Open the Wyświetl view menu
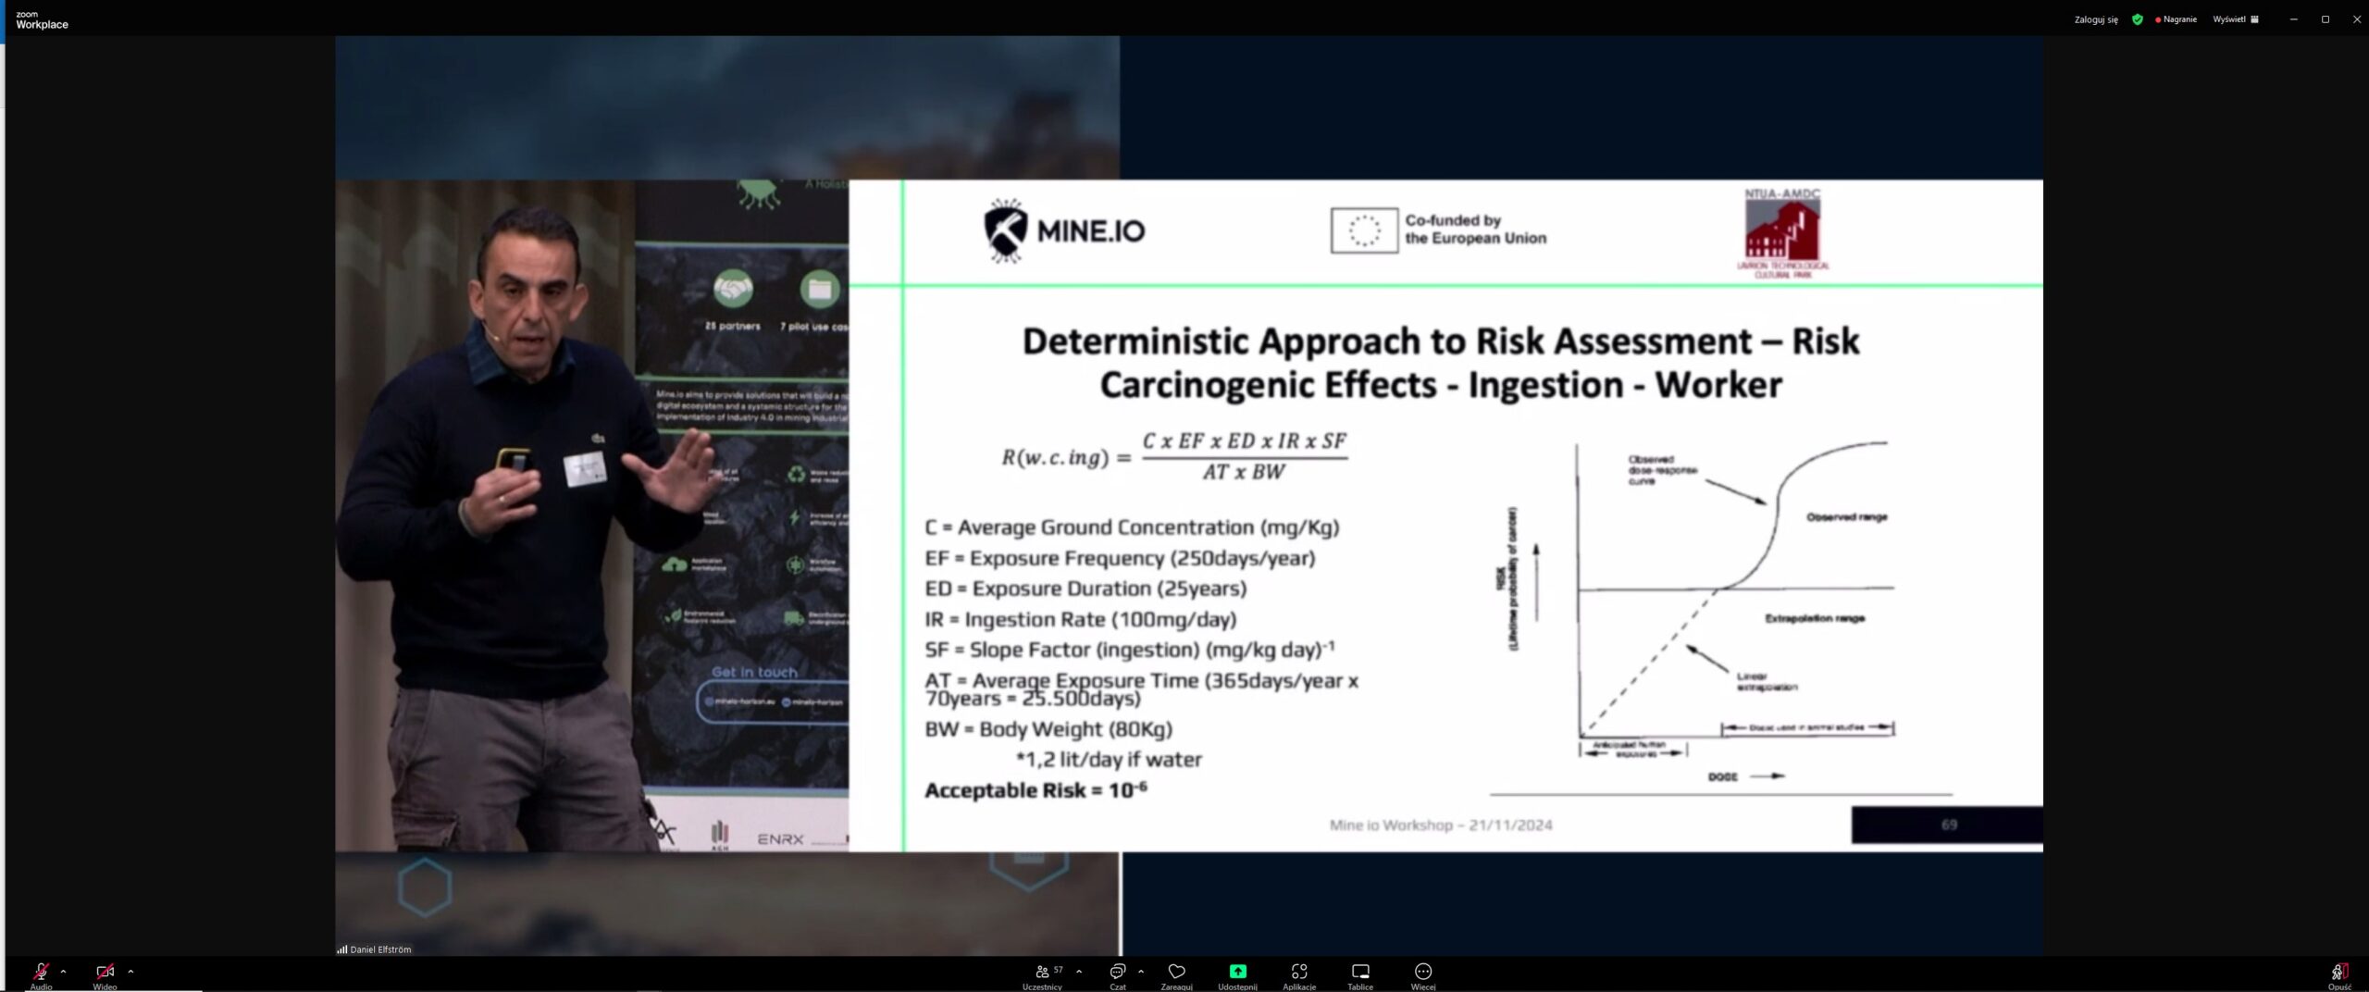Screen dimensions: 2369x992 (x=2235, y=19)
